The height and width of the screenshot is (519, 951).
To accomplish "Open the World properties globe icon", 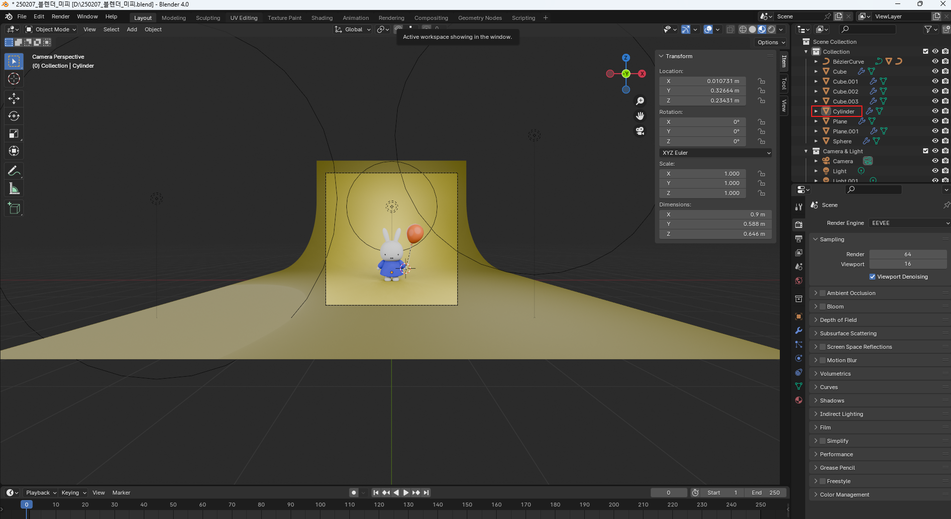I will 799,281.
